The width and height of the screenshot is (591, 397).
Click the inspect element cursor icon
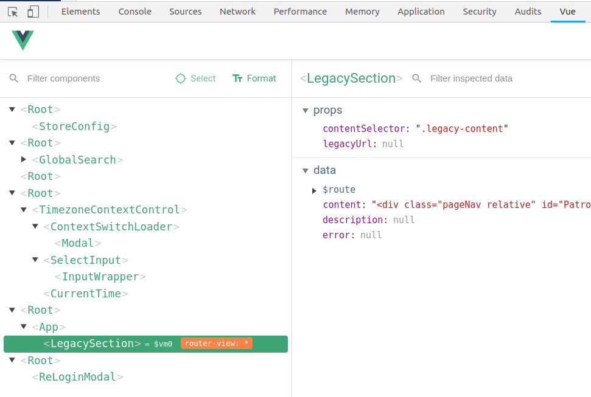13,12
